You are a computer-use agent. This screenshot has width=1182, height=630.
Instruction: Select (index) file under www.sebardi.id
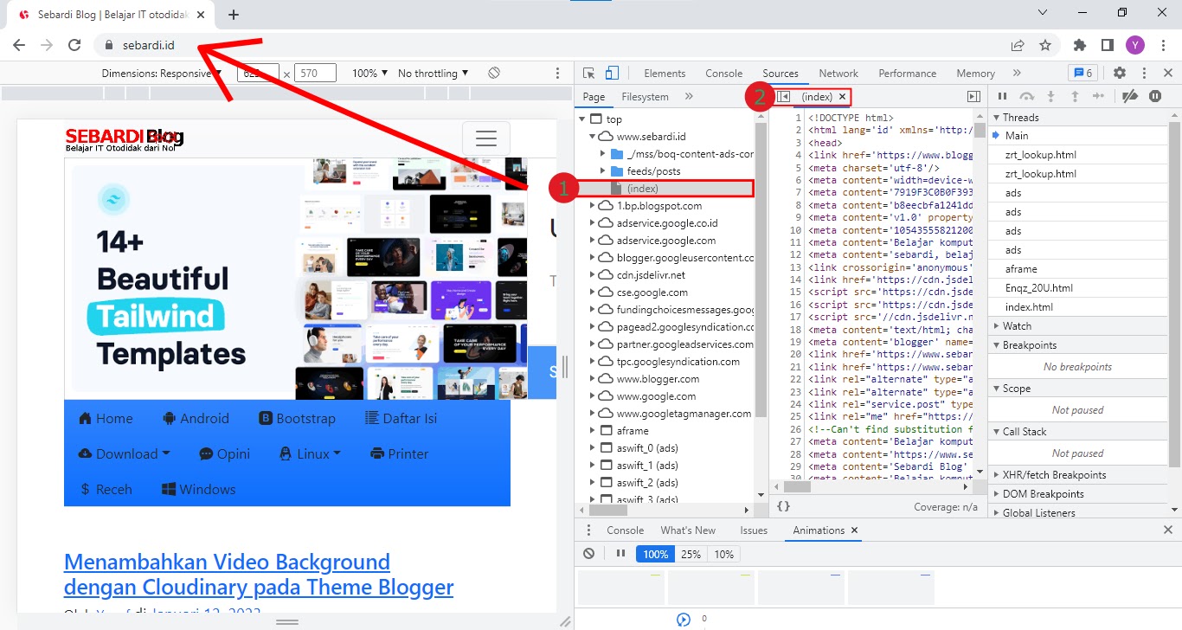[x=665, y=189]
